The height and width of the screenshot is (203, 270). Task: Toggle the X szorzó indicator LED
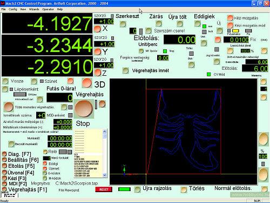[x=112, y=16]
